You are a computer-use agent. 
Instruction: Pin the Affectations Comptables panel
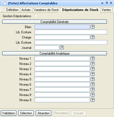[x=107, y=3]
